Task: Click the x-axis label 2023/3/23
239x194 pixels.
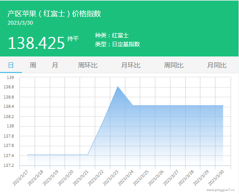Action: coord(111,178)
